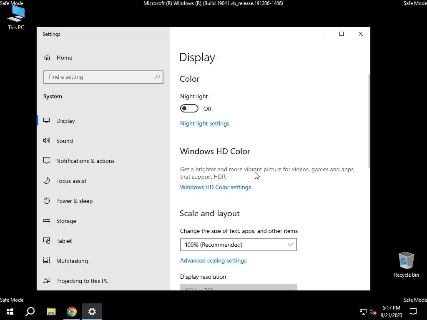Click the Multitasking icon in sidebar
Image resolution: width=427 pixels, height=320 pixels.
pyautogui.click(x=47, y=261)
